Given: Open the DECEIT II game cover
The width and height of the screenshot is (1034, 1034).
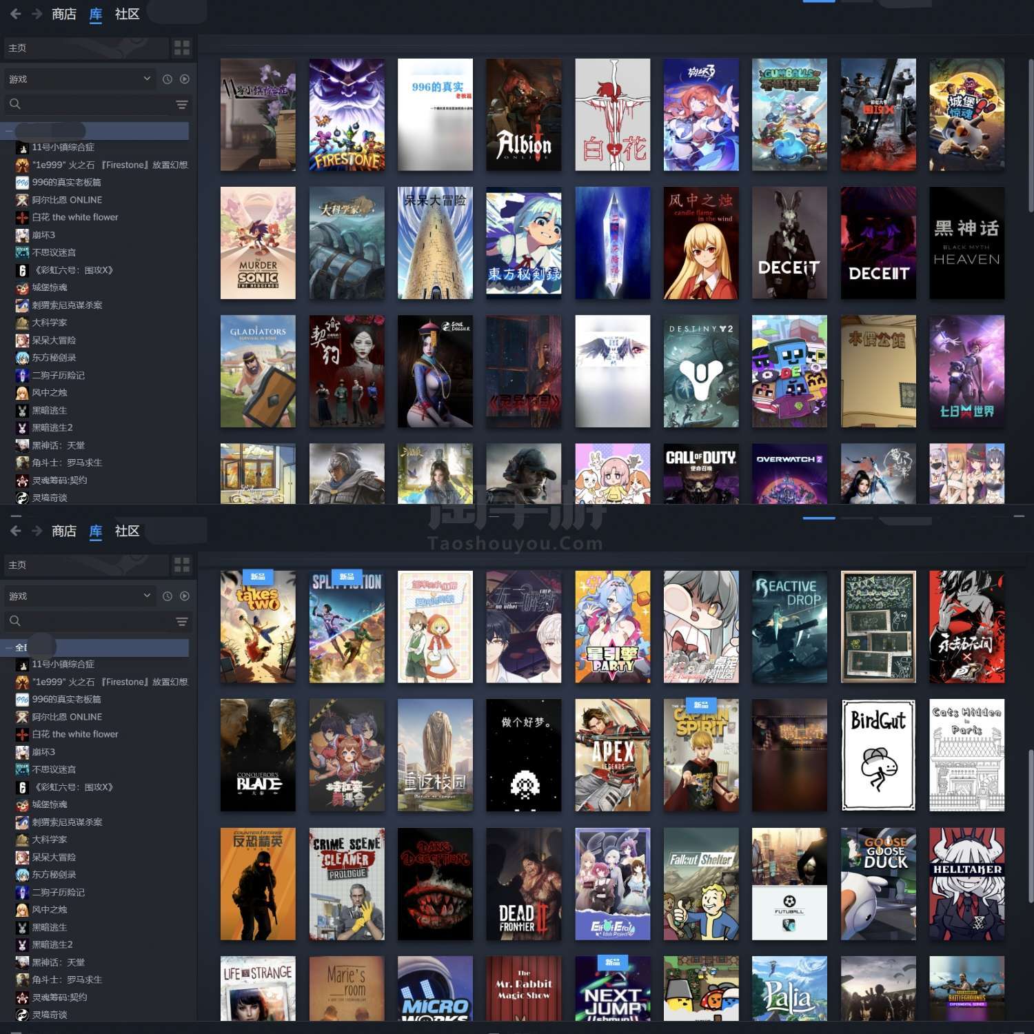Looking at the screenshot, I should click(x=878, y=243).
